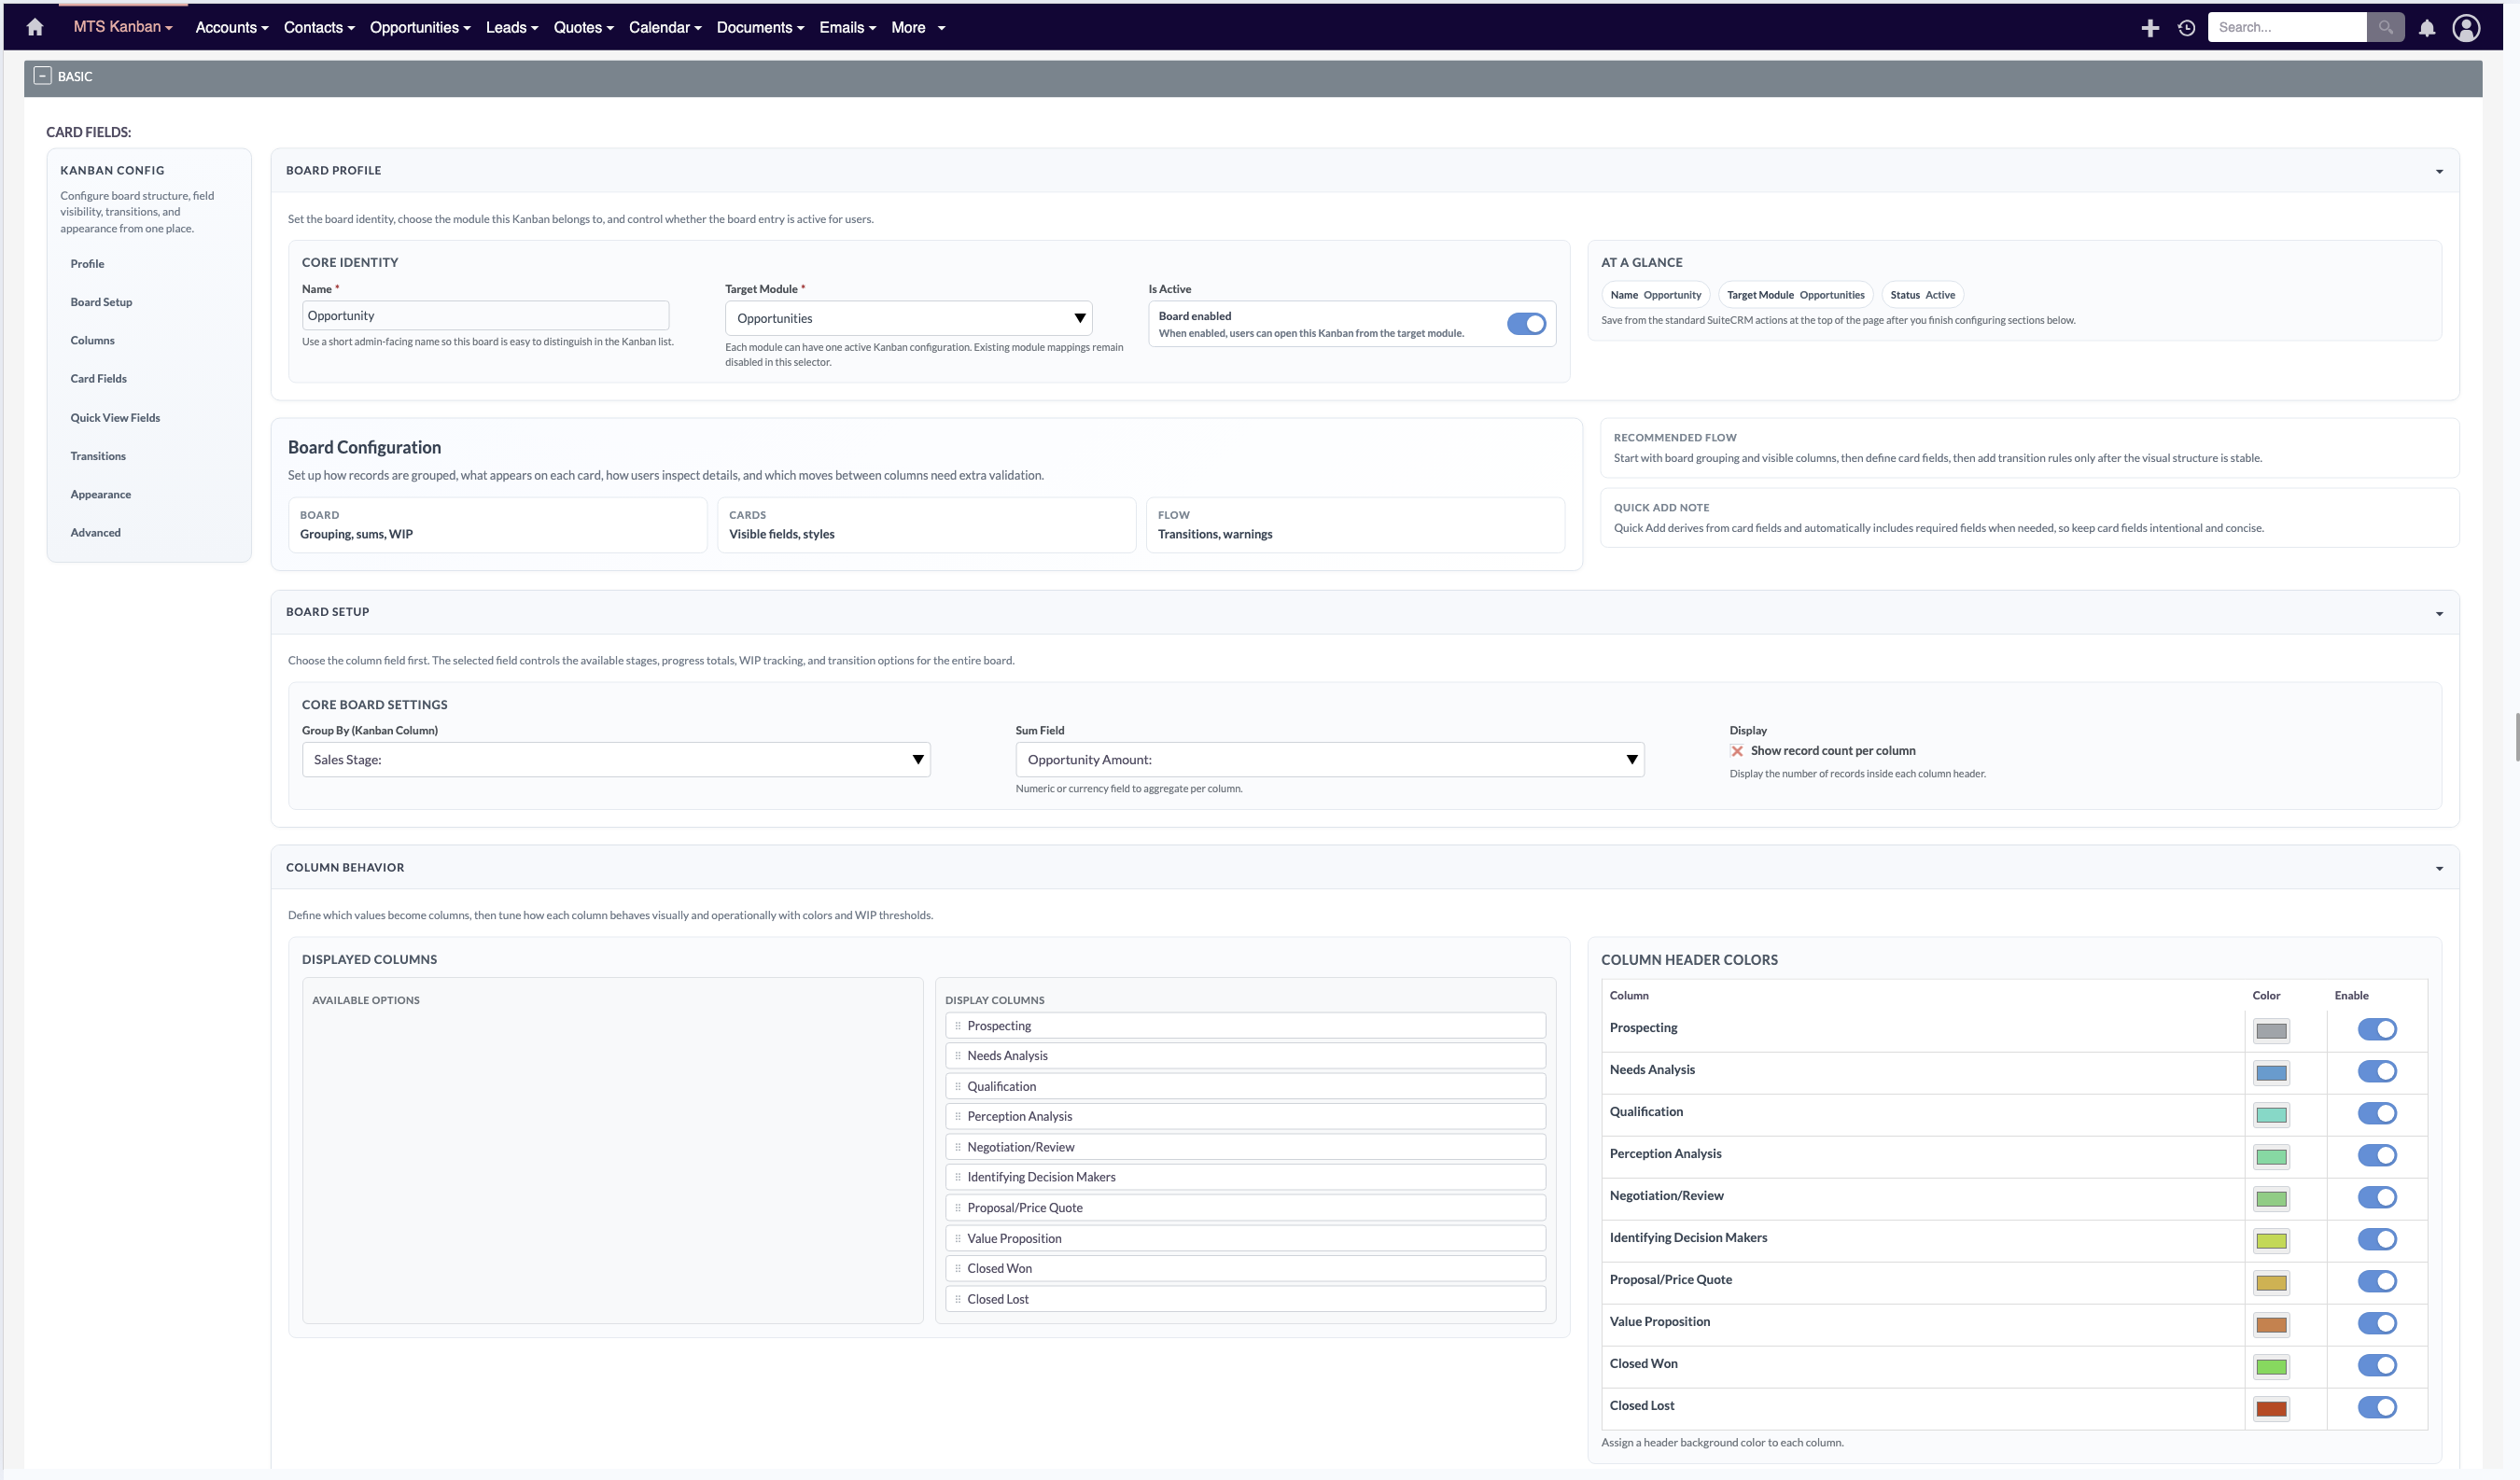This screenshot has height=1480, width=2520.
Task: Open the Group By Kanban Column dropdown
Action: [x=616, y=760]
